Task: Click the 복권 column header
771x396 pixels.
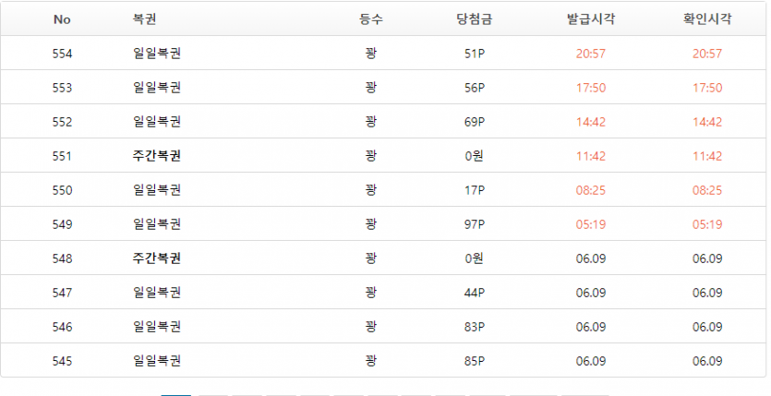Action: 145,19
